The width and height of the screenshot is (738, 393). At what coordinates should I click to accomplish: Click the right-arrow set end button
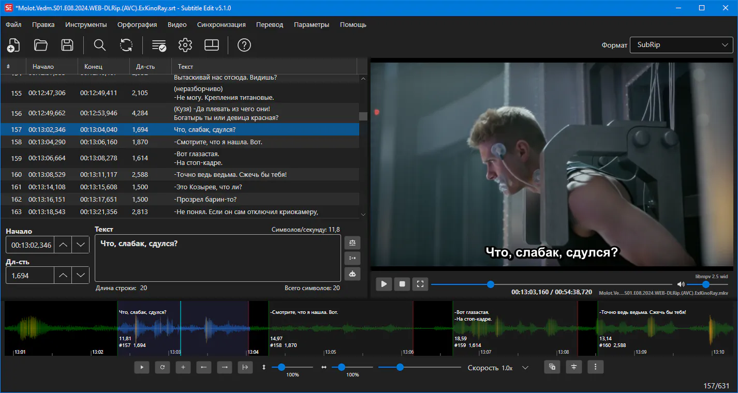(x=225, y=367)
